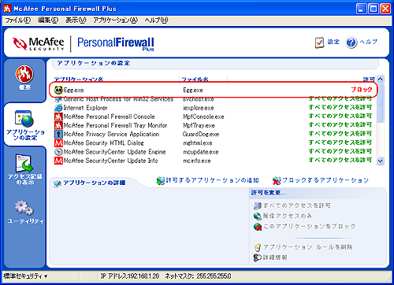This screenshot has width=394, height=285.
Task: Open the 表示(V) menu
Action: tap(76, 20)
